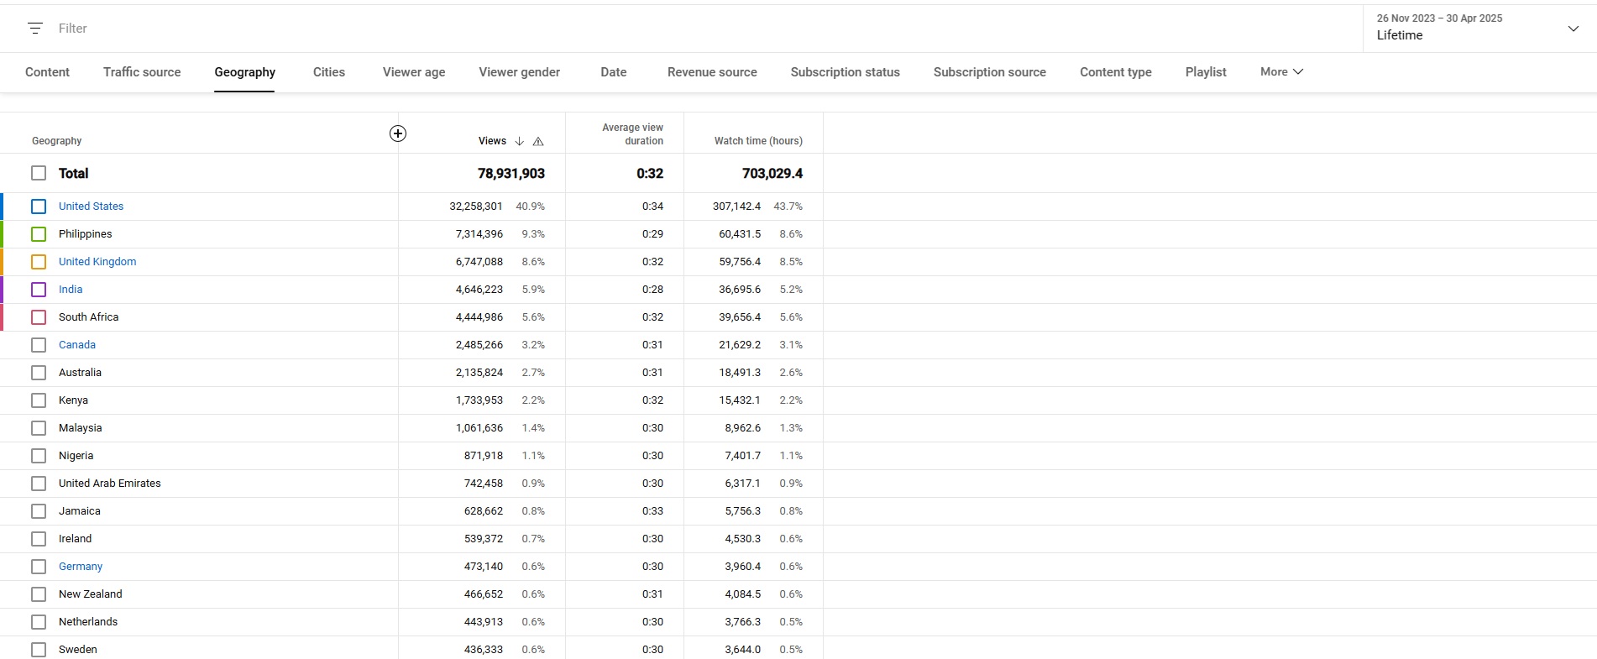
Task: Open the Playlist tab
Action: click(x=1206, y=72)
